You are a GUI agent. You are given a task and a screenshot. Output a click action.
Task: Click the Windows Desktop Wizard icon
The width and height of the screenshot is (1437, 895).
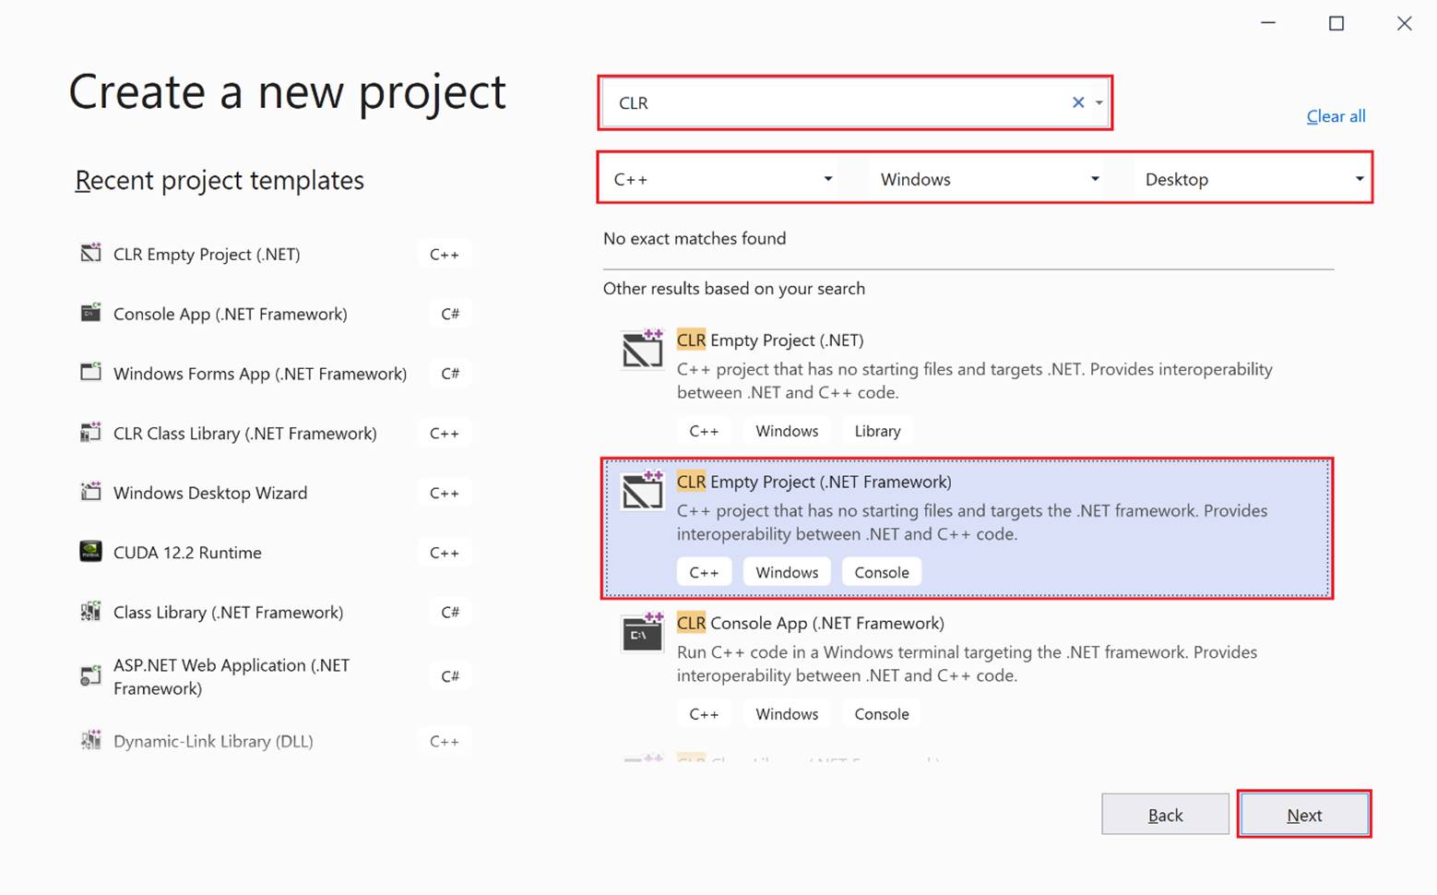coord(90,492)
